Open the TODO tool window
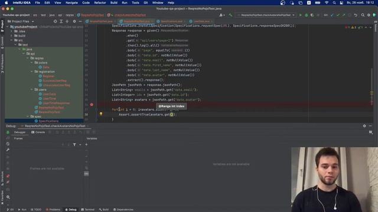Viewport: 378px width, 212px height. [36, 210]
